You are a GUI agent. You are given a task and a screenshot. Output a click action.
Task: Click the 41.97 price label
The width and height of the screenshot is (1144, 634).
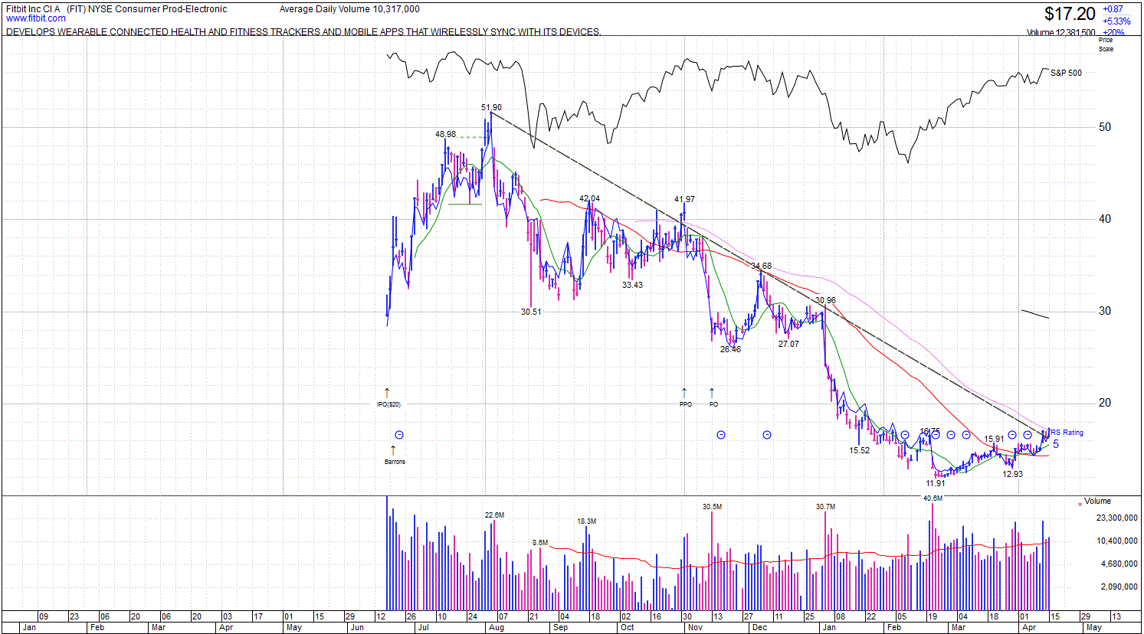click(x=684, y=200)
